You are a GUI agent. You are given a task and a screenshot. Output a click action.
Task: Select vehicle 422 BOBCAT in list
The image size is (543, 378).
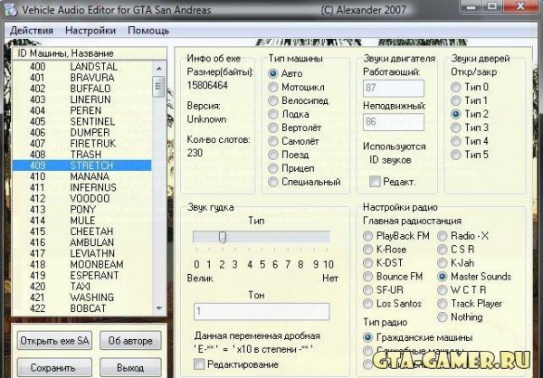(x=81, y=308)
